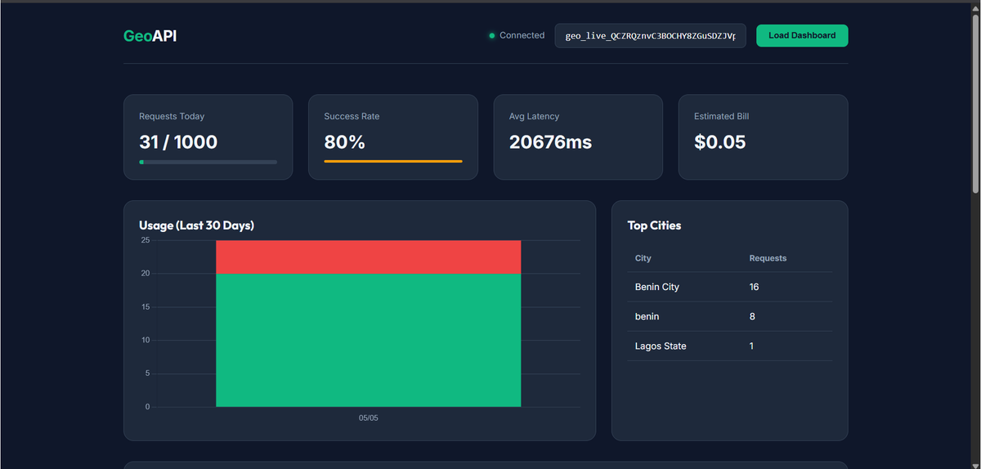Click the Load Dashboard button
The width and height of the screenshot is (981, 469).
coord(802,36)
